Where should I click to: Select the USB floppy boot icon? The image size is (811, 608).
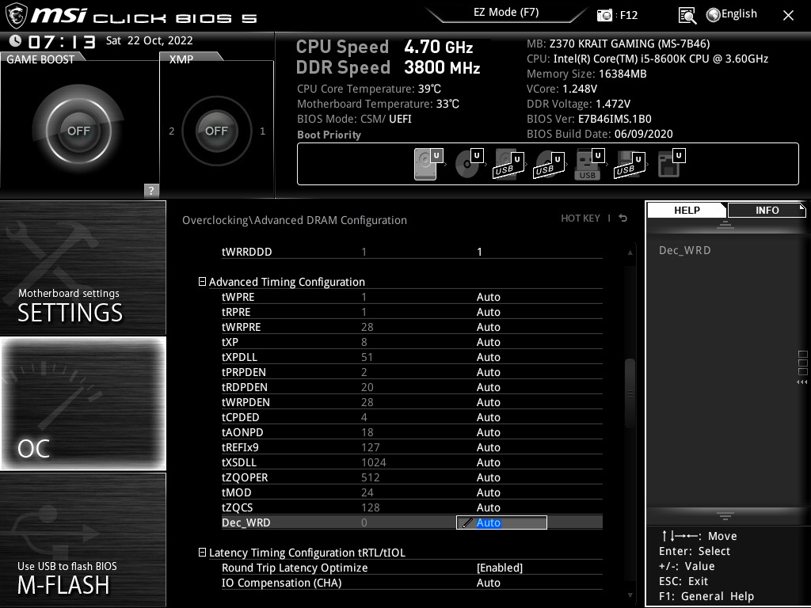(x=630, y=165)
